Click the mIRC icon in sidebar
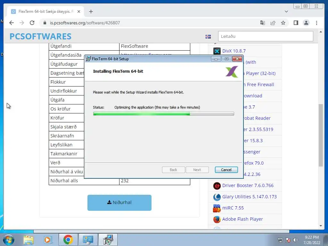Viewport: 328px width, 246px height. 217,208
